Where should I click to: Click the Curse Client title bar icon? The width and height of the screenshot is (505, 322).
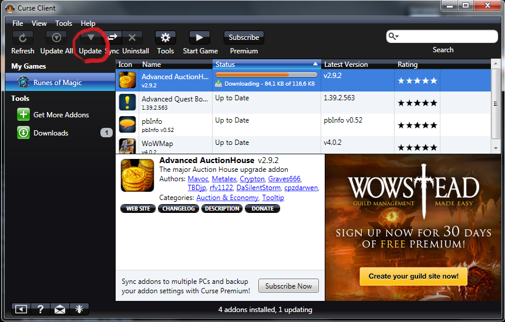10,8
